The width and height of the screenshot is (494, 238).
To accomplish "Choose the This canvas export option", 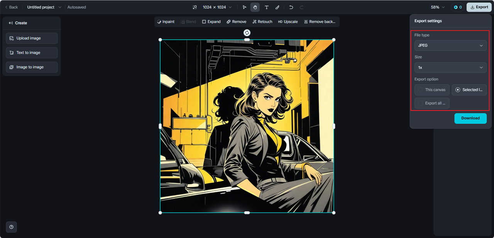I will pos(432,90).
